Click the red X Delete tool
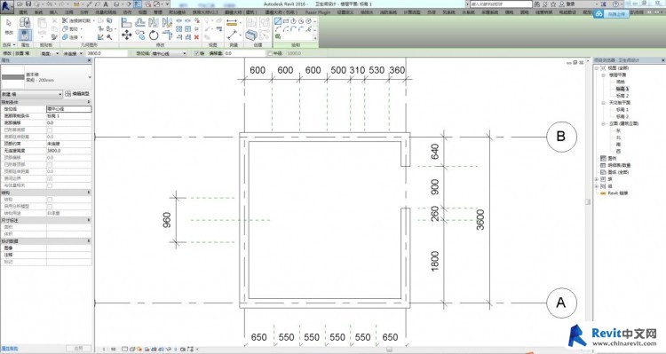The height and width of the screenshot is (354, 666). tap(196, 37)
